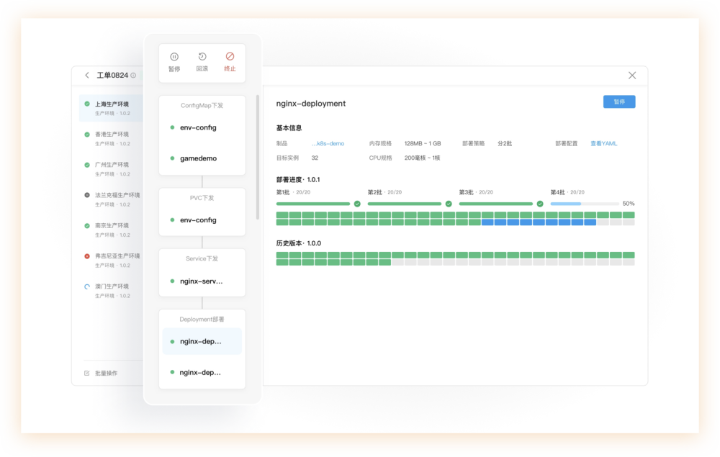Click the 部署进度· 1.0.1 heading
Viewport: 720px width, 457px height.
[298, 179]
